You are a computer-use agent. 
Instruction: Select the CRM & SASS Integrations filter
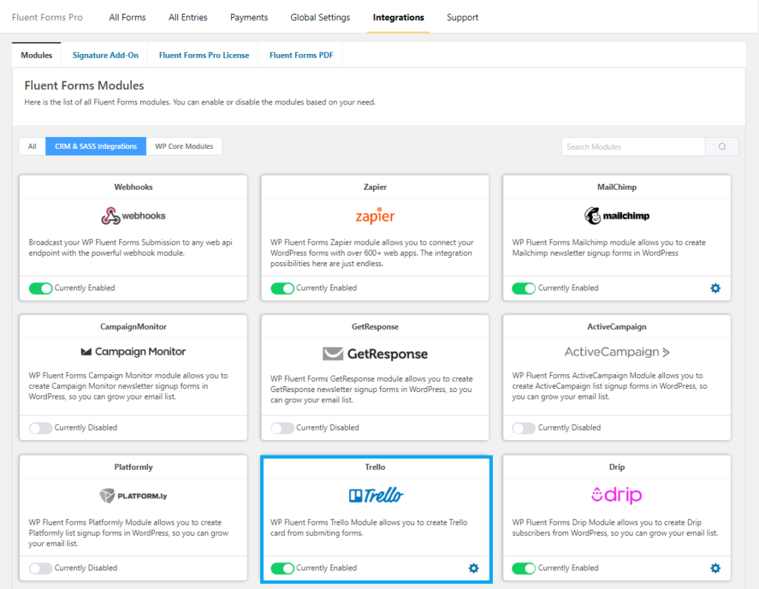(95, 146)
